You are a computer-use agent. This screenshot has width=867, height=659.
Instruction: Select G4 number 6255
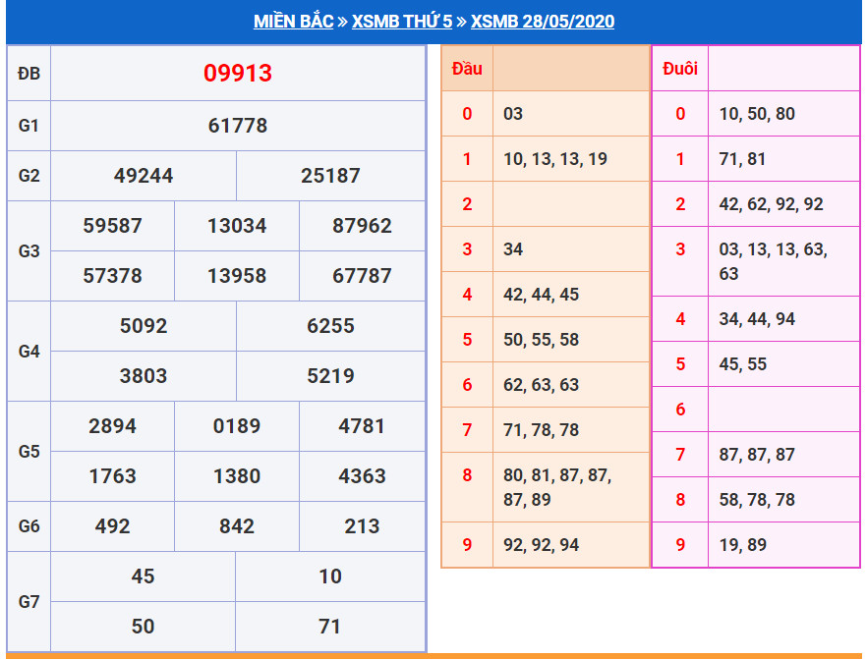click(330, 326)
